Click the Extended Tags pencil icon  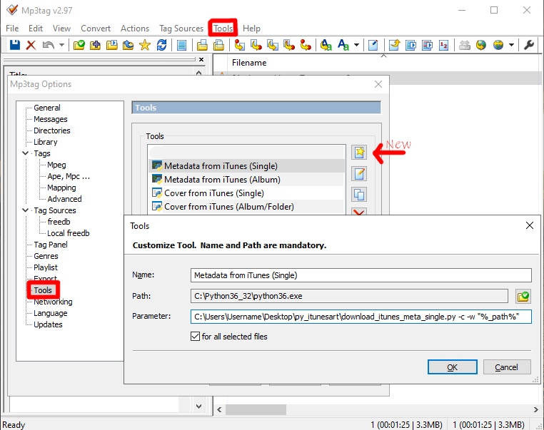pyautogui.click(x=373, y=45)
